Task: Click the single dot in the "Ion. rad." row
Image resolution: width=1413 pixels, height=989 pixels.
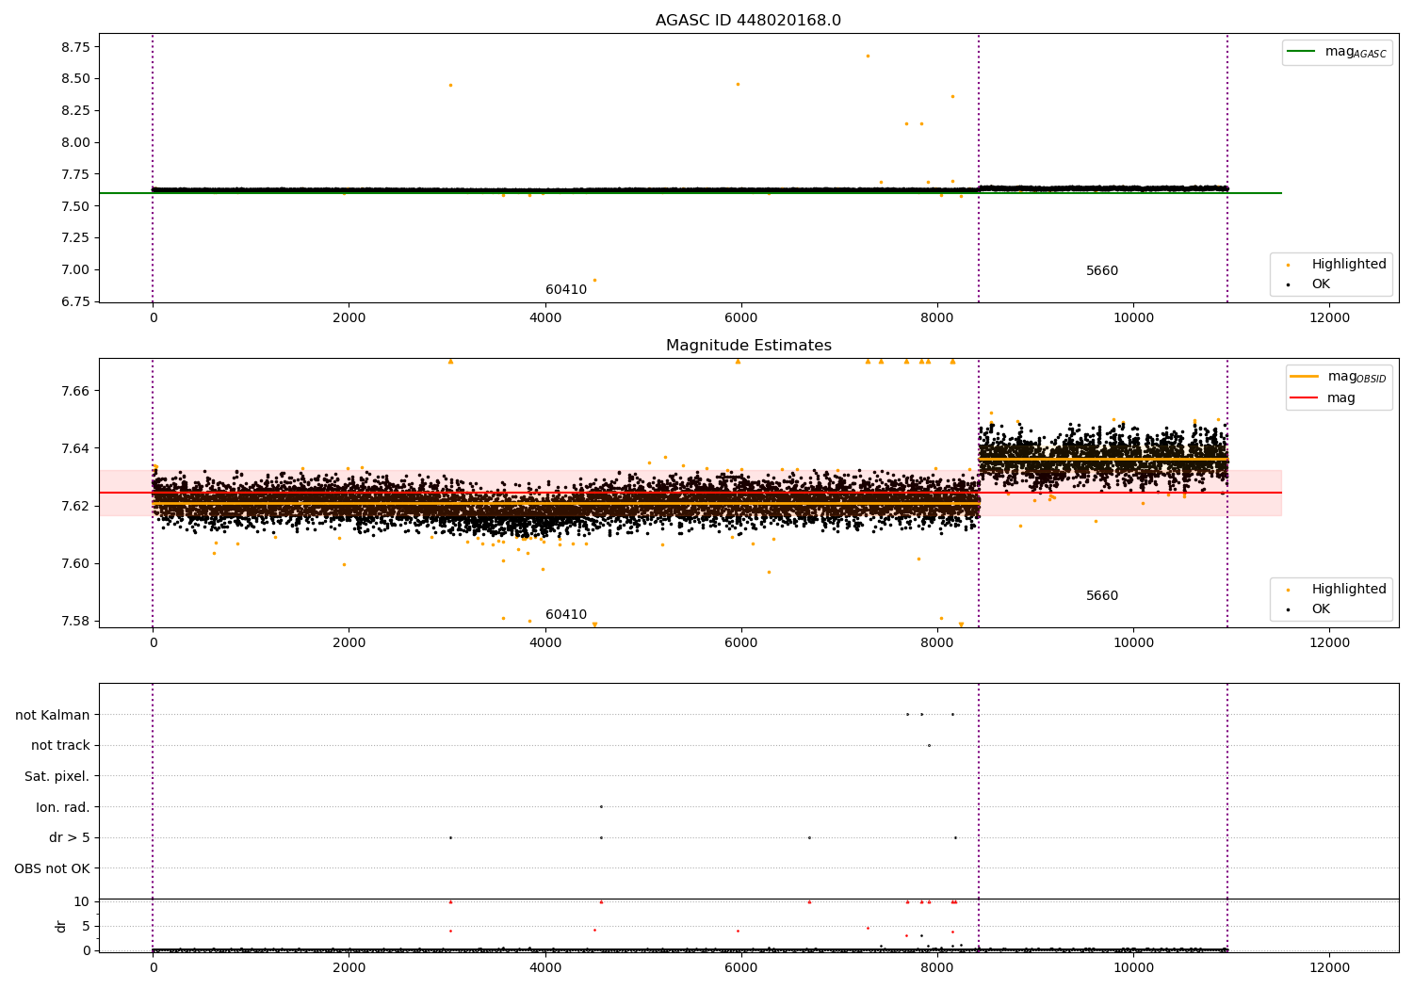Action: 601,806
